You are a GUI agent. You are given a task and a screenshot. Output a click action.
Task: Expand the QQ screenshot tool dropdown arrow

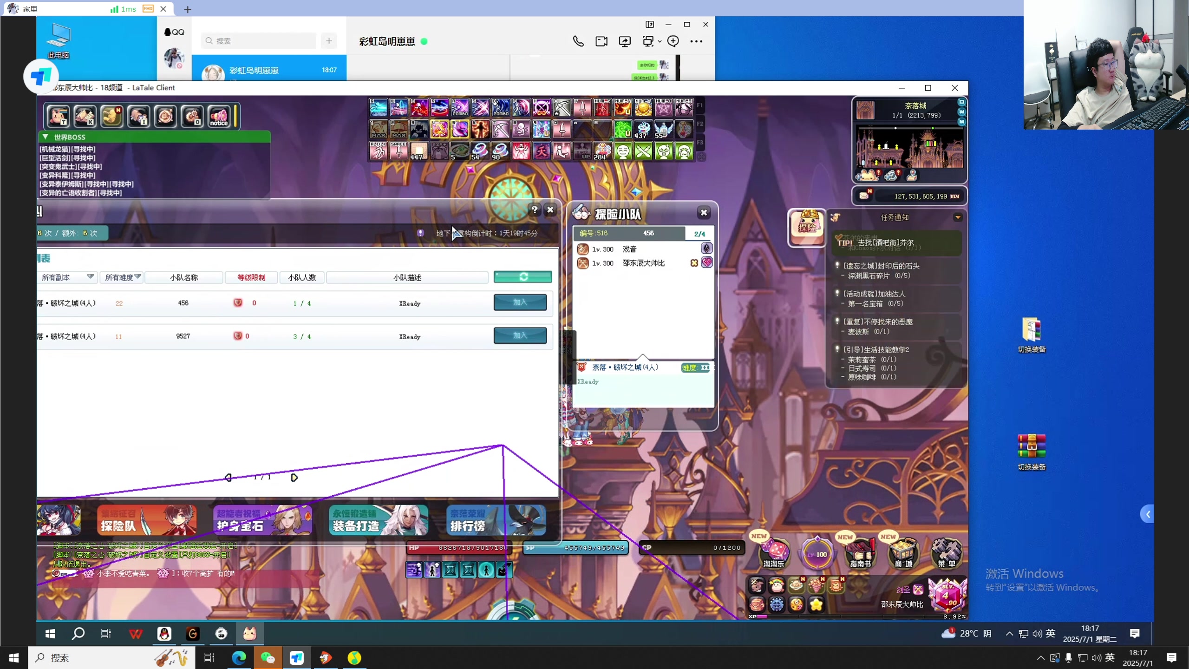[x=660, y=41]
